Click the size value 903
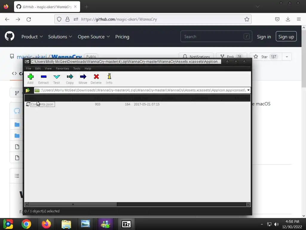The height and width of the screenshot is (230, 306). pos(98,104)
